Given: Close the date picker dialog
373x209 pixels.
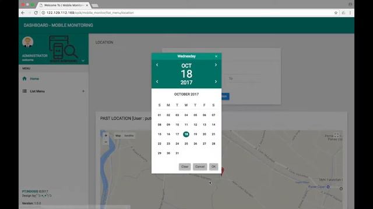Looking at the screenshot, I should [x=216, y=56].
